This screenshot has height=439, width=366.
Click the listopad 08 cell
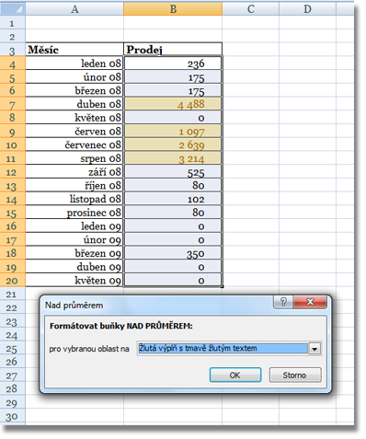[x=74, y=199]
